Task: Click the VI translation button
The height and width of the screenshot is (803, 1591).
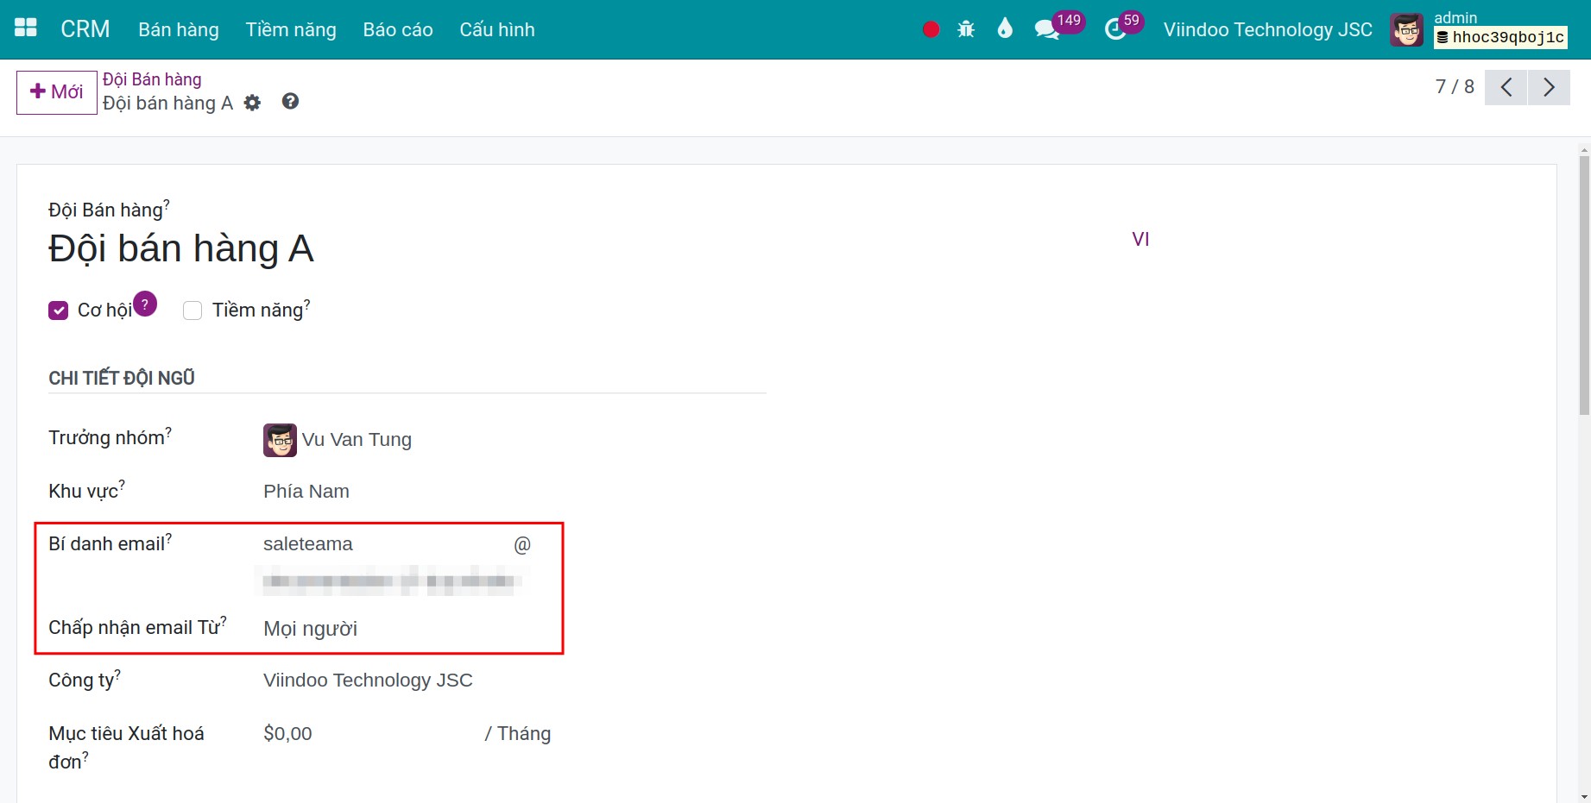Action: coord(1140,240)
